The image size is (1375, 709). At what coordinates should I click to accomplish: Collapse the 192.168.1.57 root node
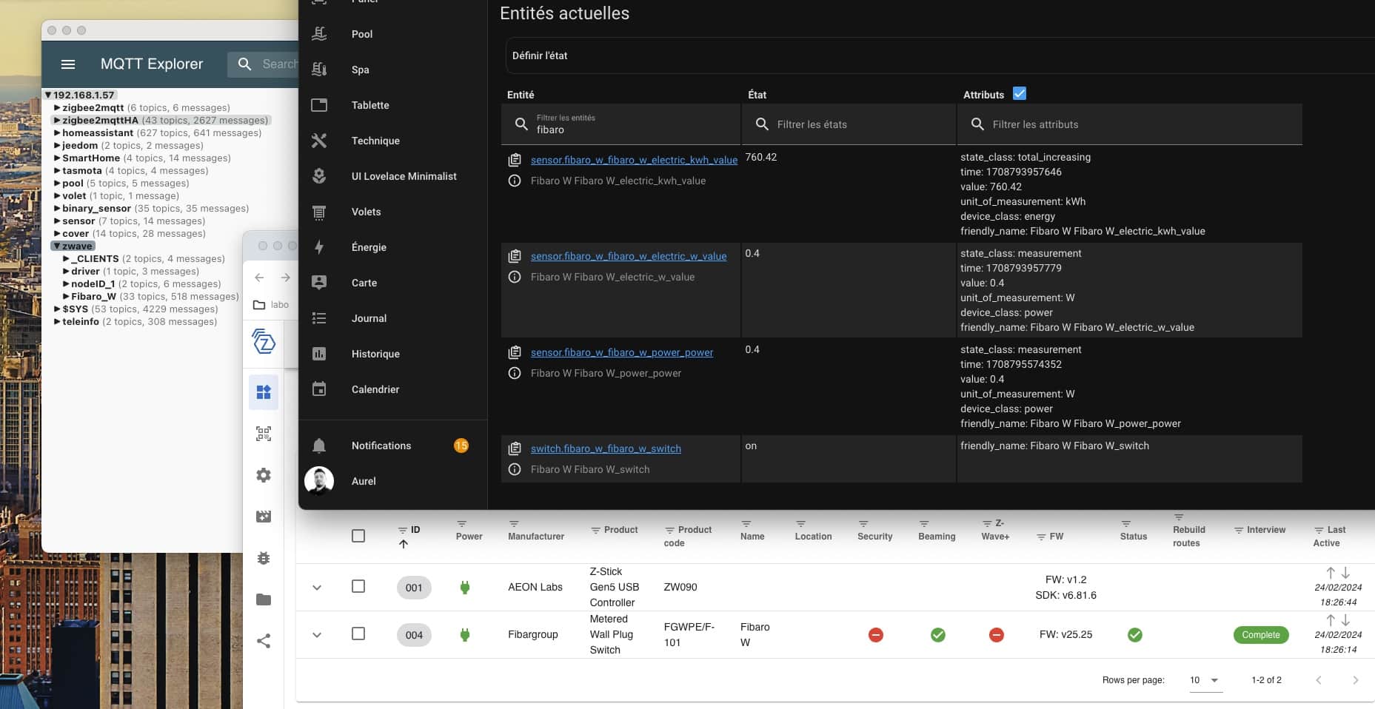pos(48,95)
